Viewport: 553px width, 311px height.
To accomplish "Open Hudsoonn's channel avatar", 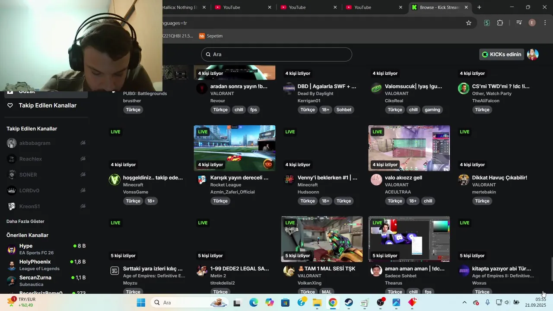I will pyautogui.click(x=289, y=180).
